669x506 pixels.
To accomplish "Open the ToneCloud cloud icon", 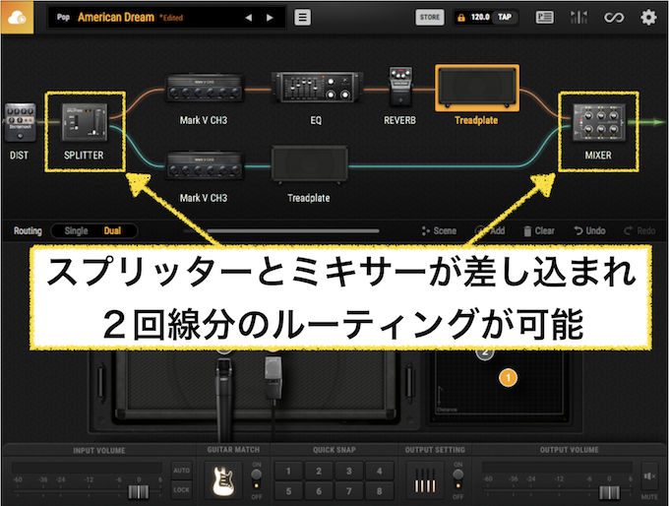I will point(17,18).
